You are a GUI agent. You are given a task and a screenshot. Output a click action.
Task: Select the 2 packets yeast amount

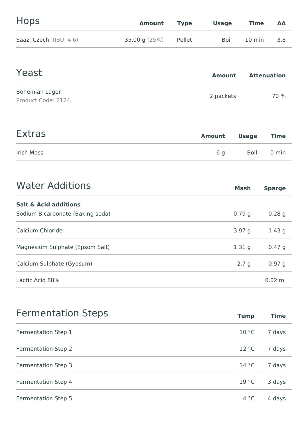[x=223, y=96]
